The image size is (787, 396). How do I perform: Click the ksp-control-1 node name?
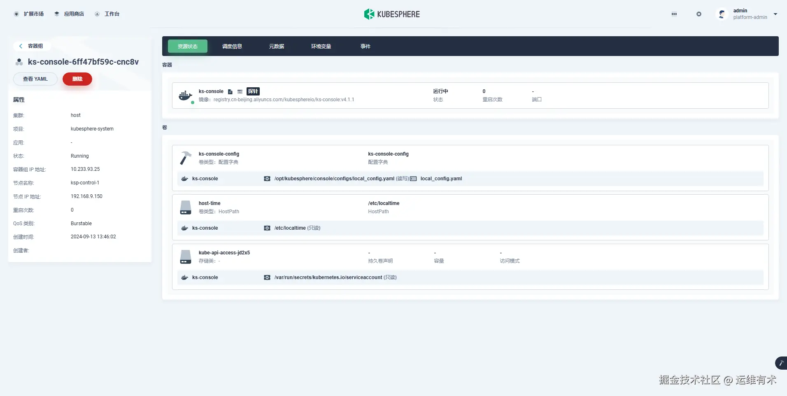(85, 183)
